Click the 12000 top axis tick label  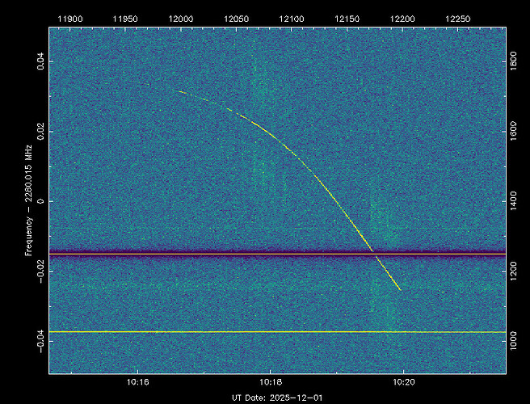coord(183,18)
